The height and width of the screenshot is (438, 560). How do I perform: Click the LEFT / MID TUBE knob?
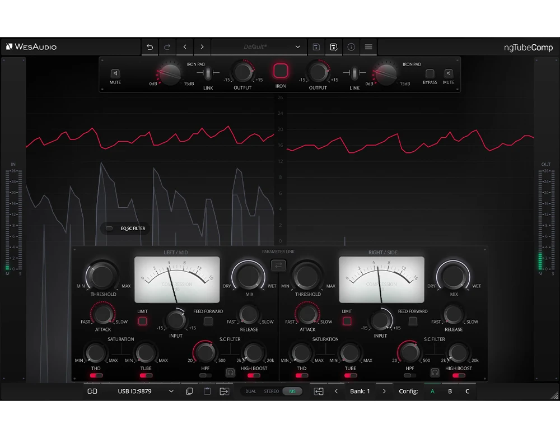point(146,353)
